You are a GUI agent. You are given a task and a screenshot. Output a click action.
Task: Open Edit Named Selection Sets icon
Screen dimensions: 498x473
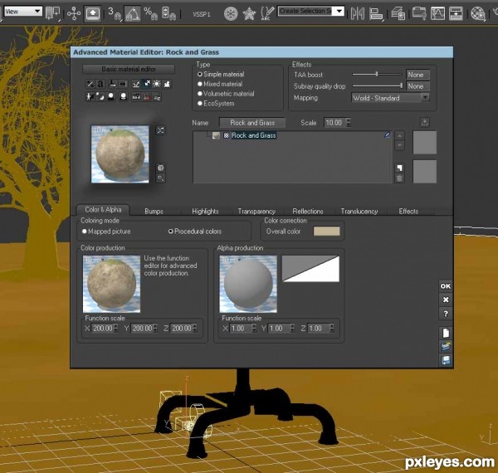(267, 13)
